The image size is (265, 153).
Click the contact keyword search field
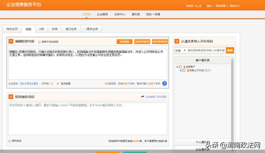pyautogui.click(x=206, y=51)
